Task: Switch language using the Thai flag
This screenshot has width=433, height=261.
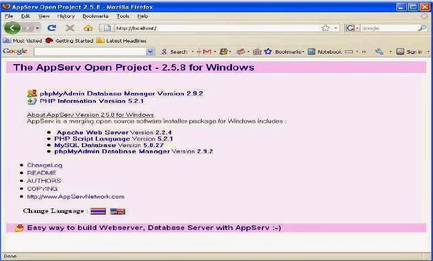Action: 98,211
